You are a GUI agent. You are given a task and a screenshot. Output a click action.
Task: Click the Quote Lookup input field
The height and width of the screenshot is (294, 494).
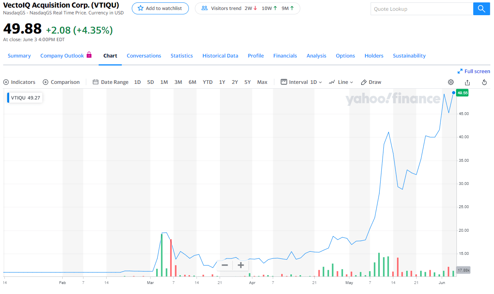point(422,9)
